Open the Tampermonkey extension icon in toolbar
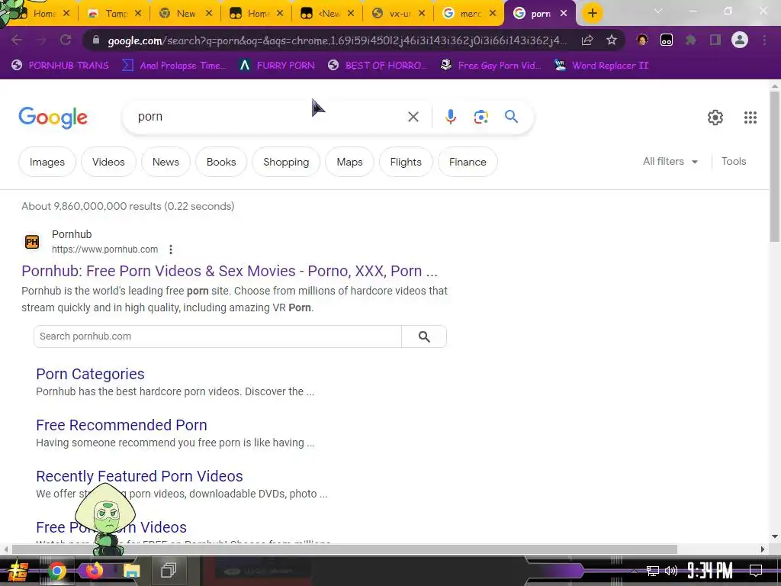Viewport: 781px width, 586px height. (667, 40)
